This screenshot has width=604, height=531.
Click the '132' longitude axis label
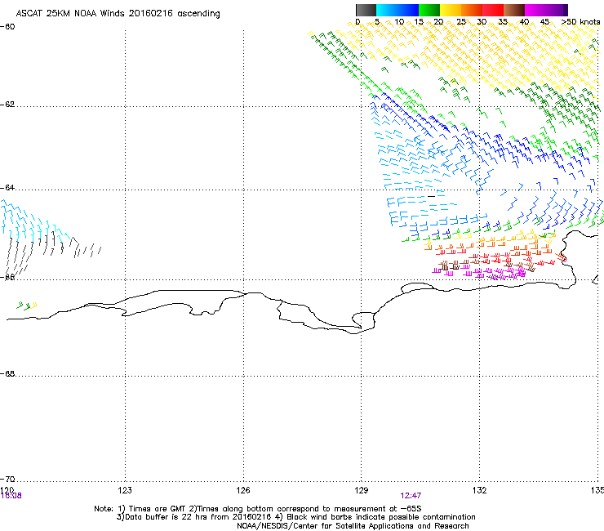[480, 490]
